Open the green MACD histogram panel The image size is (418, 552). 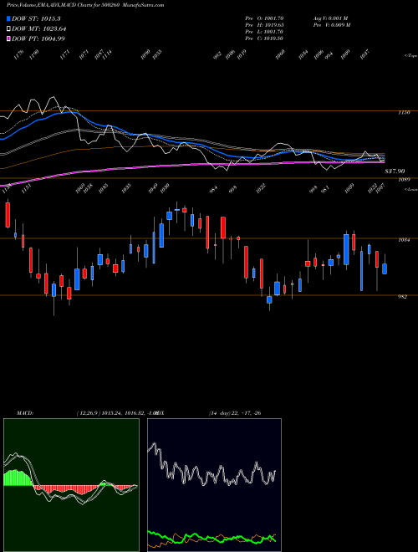click(71, 485)
